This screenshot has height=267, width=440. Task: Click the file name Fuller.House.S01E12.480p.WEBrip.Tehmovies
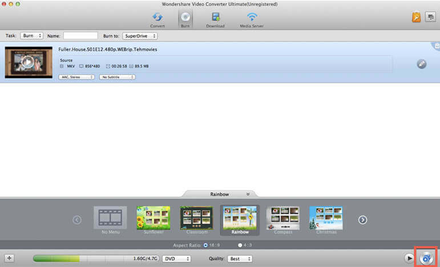tap(108, 50)
